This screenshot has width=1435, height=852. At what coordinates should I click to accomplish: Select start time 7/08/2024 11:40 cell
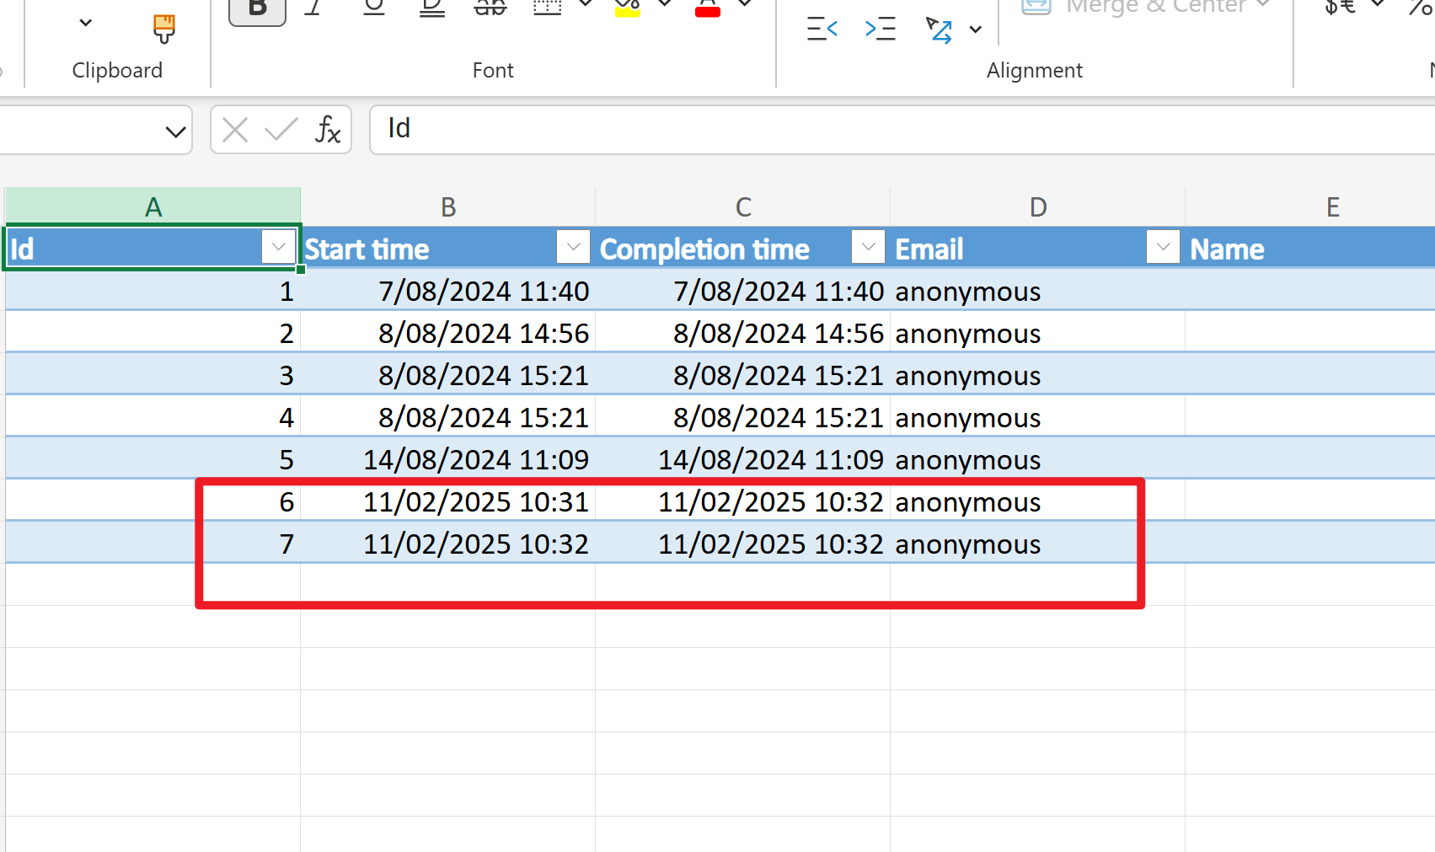448,291
